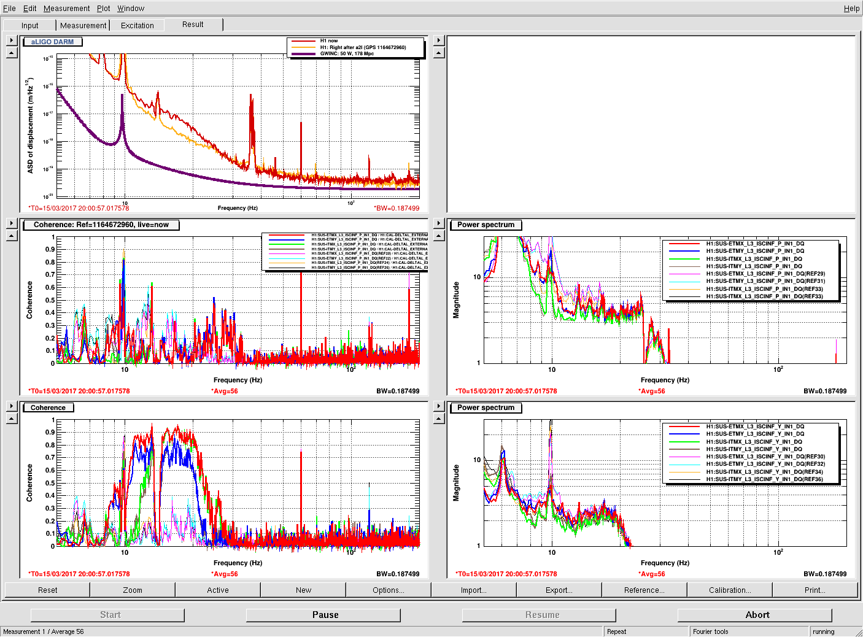863x637 pixels.
Task: Click the right-arrow icon beside the 'Coherence: Ref=1164672960' plot
Action: [11, 223]
